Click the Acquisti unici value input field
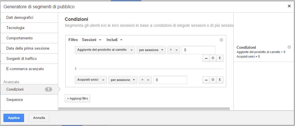This screenshot has width=295, height=126. (x=170, y=80)
